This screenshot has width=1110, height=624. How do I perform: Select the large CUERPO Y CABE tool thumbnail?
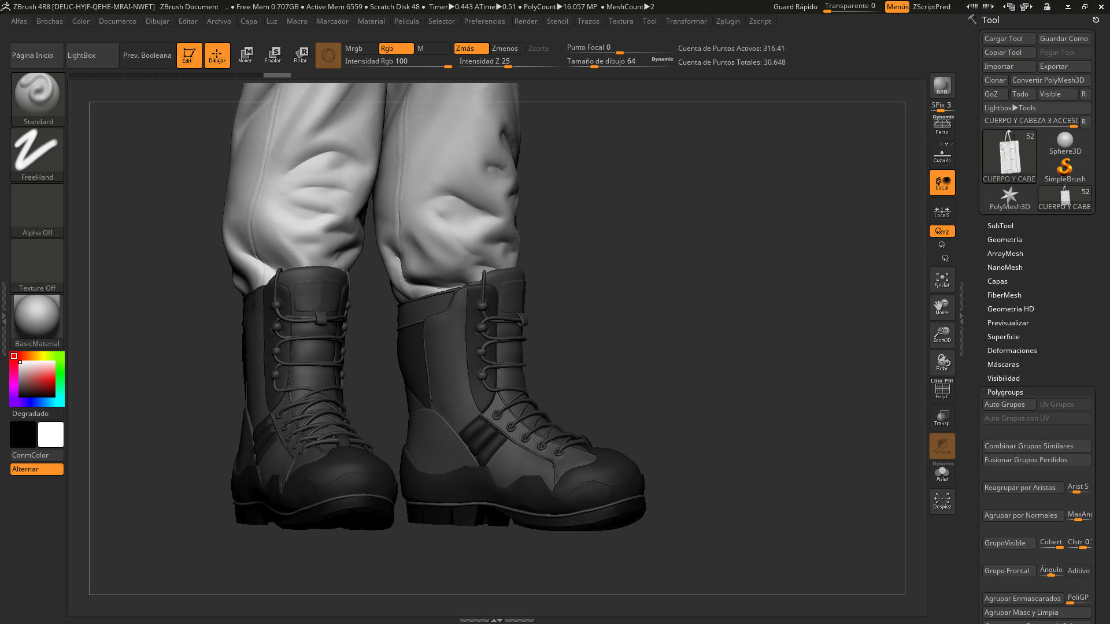click(x=1009, y=157)
